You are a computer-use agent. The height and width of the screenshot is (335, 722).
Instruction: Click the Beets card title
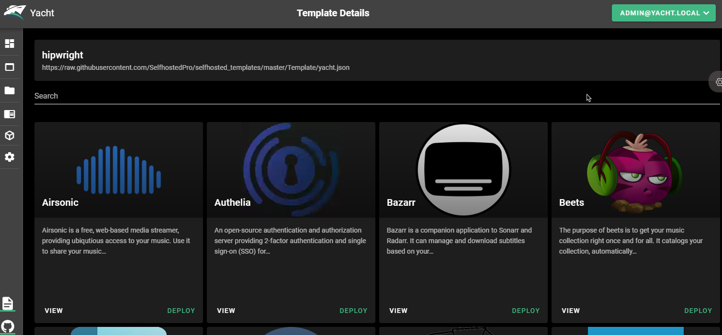(x=572, y=202)
